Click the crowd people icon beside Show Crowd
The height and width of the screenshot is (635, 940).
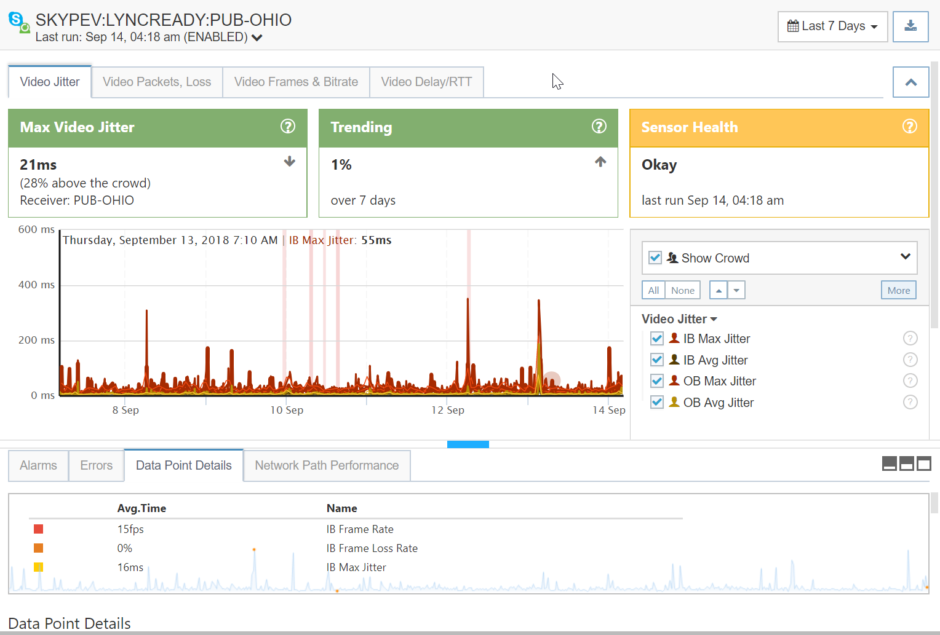tap(672, 258)
